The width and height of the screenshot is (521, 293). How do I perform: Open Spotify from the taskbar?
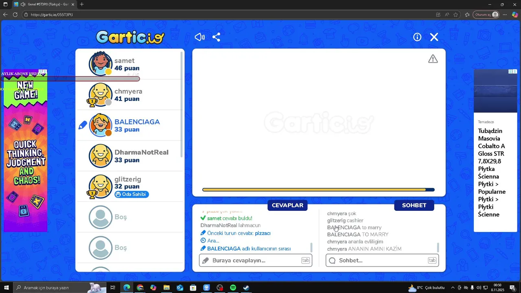tap(233, 288)
